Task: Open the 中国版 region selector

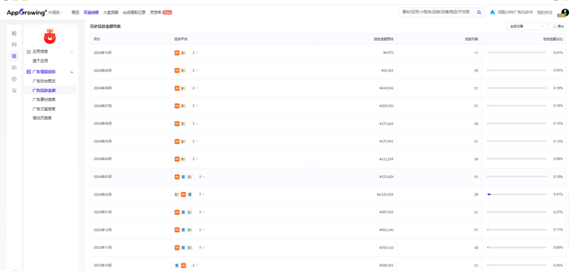Action: point(55,12)
